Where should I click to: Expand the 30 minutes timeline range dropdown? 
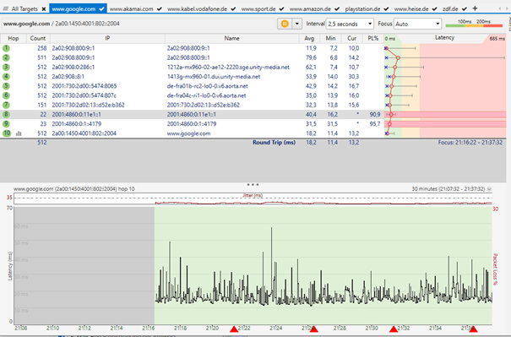click(489, 189)
